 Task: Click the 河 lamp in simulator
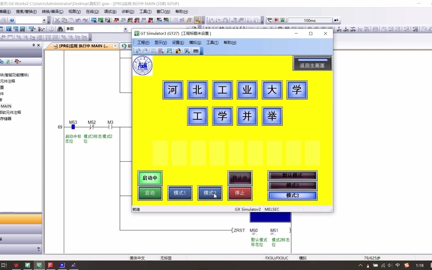tap(173, 90)
